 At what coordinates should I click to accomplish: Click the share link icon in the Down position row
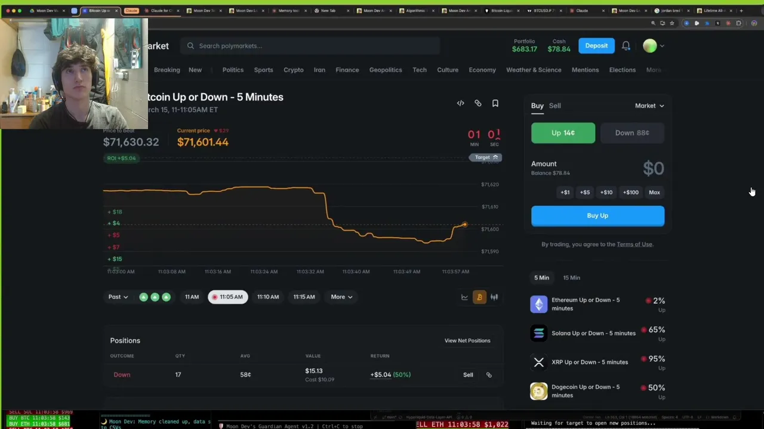489,375
